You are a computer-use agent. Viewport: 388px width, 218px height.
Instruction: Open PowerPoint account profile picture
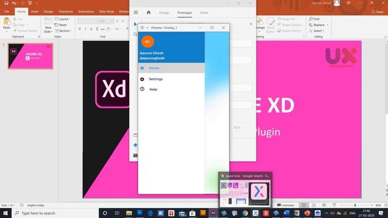[x=337, y=3]
